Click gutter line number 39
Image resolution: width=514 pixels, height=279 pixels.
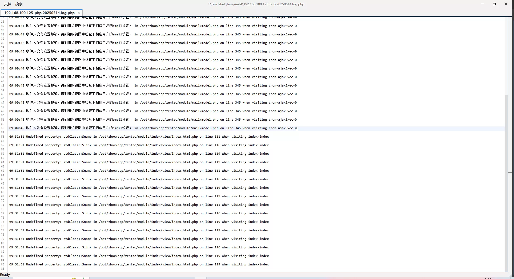tap(3, 68)
